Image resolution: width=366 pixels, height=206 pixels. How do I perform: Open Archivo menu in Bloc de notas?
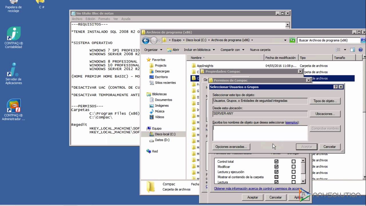77,19
